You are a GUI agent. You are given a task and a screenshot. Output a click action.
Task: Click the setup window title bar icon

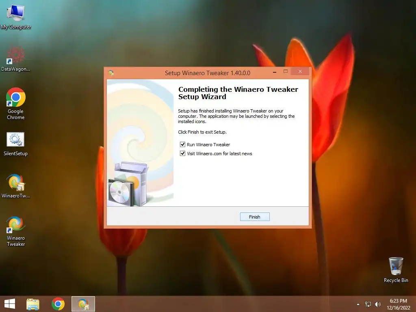111,73
